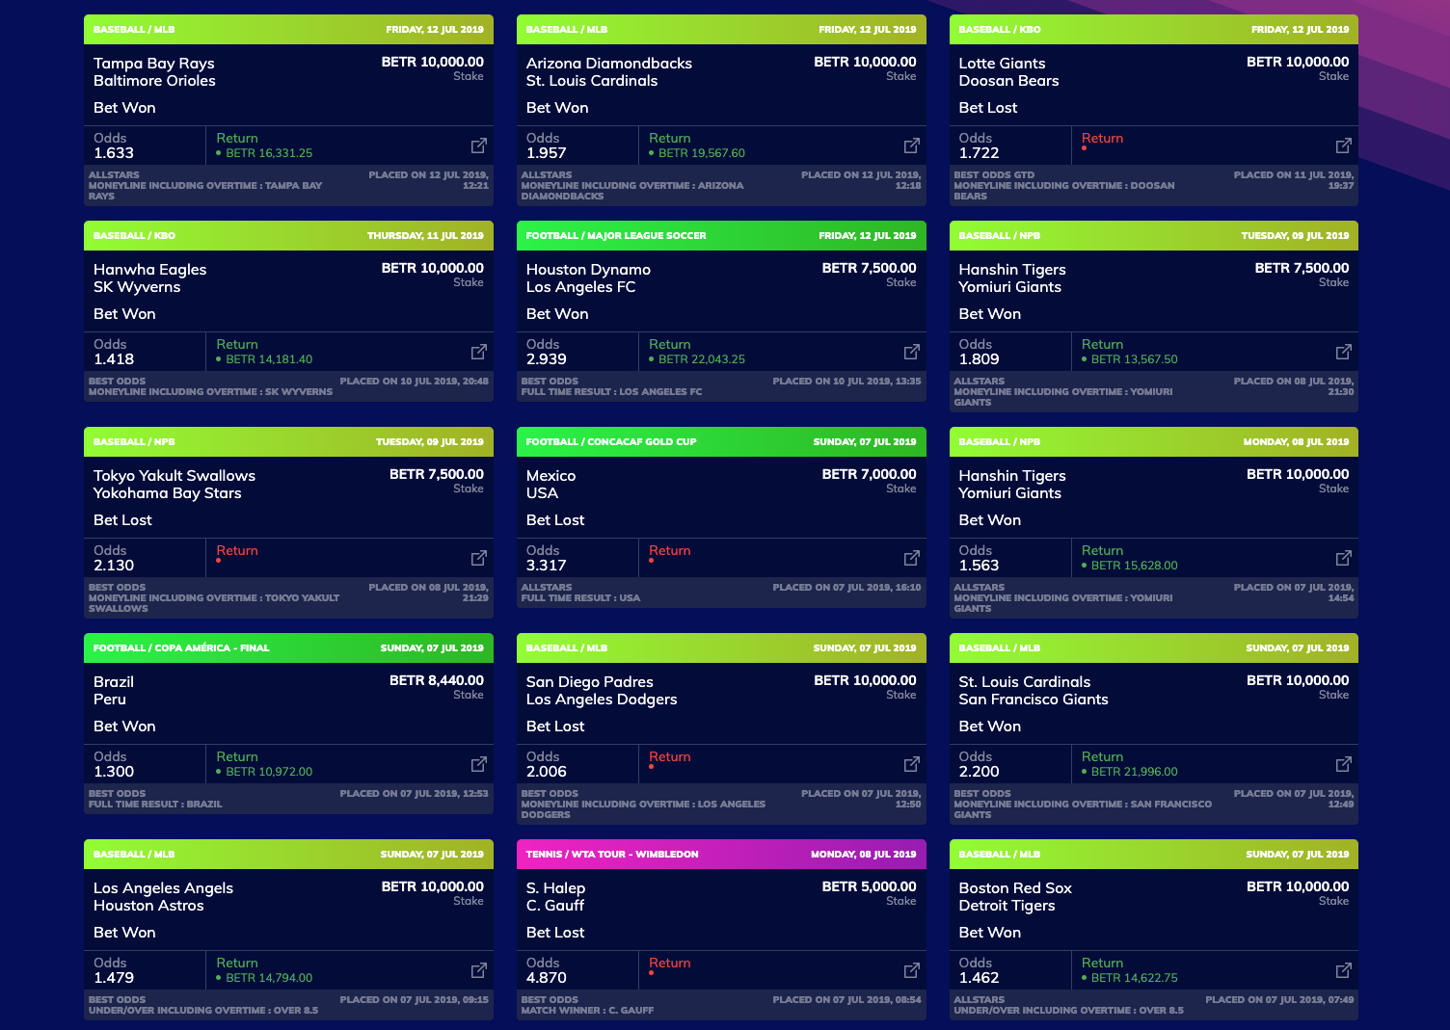The image size is (1450, 1030).
Task: Click the stake amount "BETR 5,000.00"
Action: click(x=870, y=886)
